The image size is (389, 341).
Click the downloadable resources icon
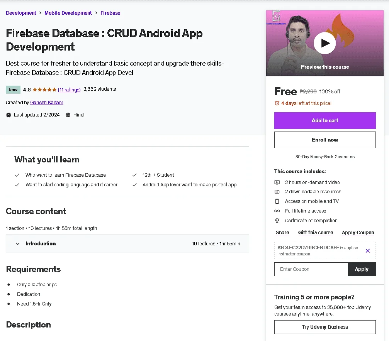(x=277, y=192)
